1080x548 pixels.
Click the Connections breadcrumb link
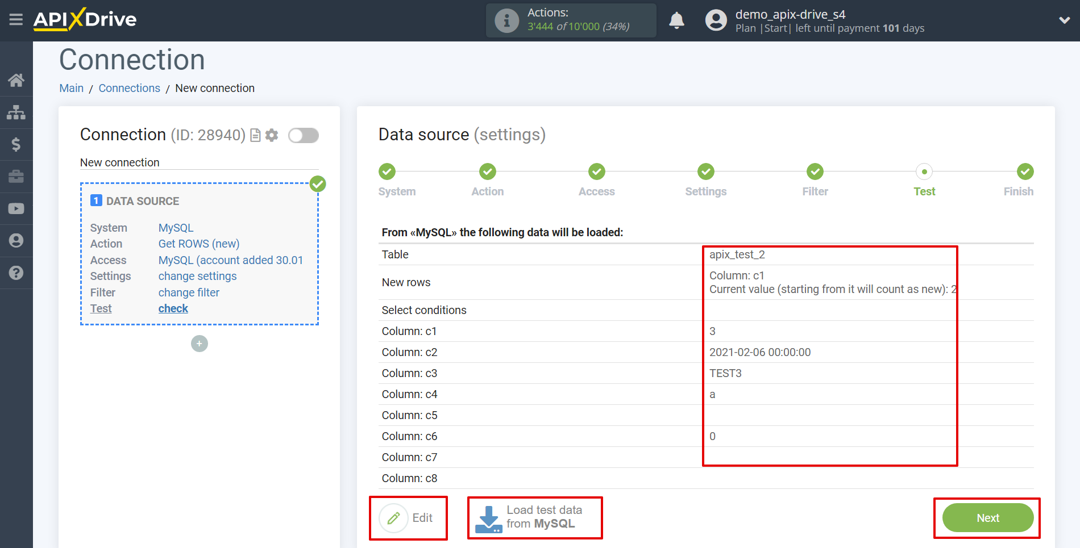pyautogui.click(x=129, y=88)
